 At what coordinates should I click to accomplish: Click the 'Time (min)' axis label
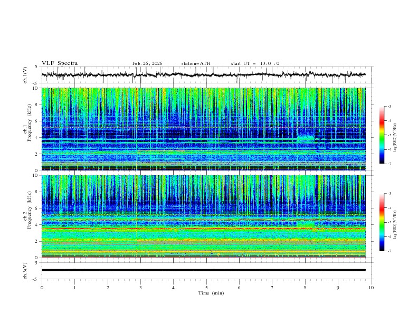click(211, 293)
